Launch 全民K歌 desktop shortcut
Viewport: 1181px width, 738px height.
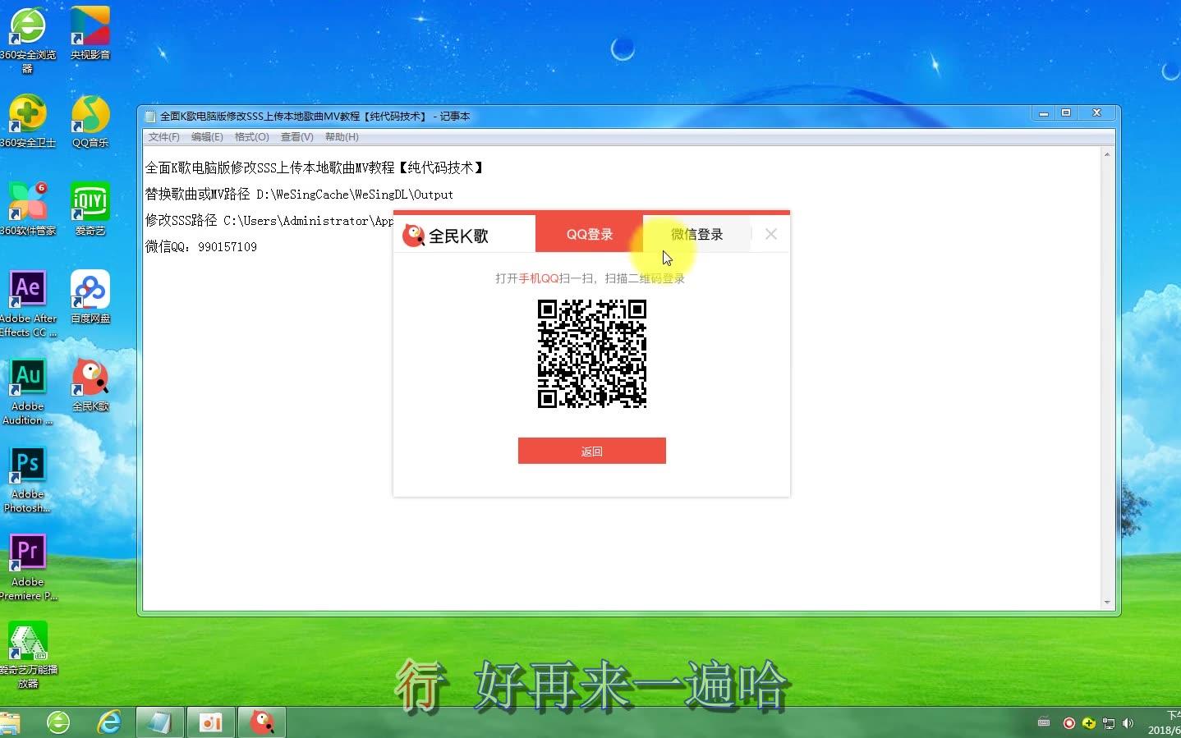pos(90,384)
